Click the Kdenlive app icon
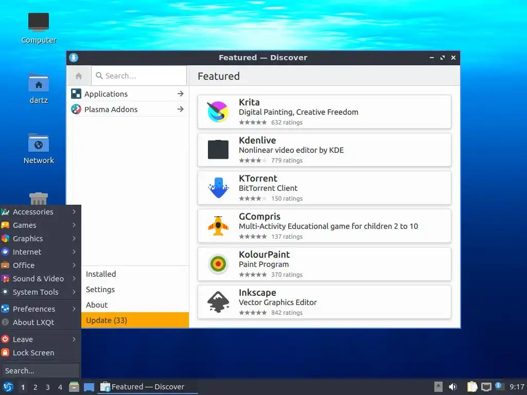The image size is (527, 395). pyautogui.click(x=218, y=150)
